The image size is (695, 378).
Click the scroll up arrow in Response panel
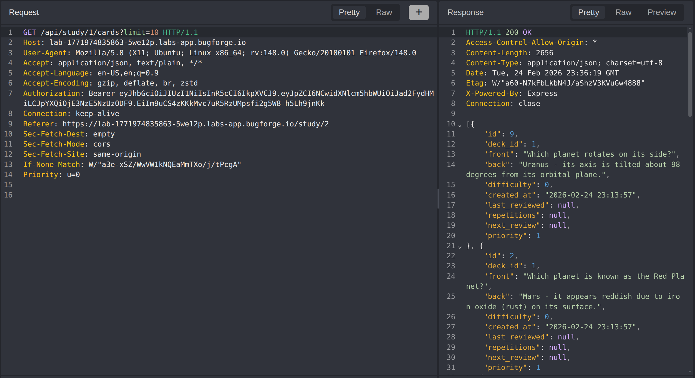pos(690,29)
